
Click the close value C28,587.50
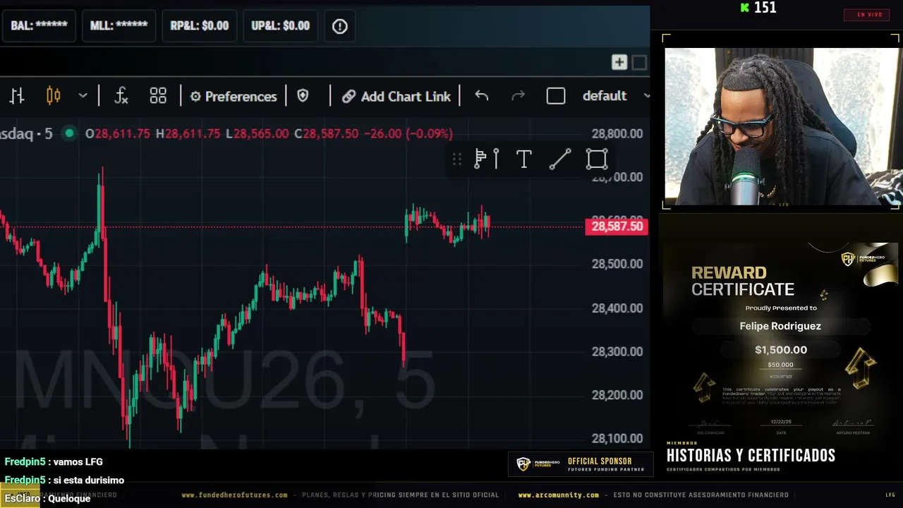tap(328, 133)
